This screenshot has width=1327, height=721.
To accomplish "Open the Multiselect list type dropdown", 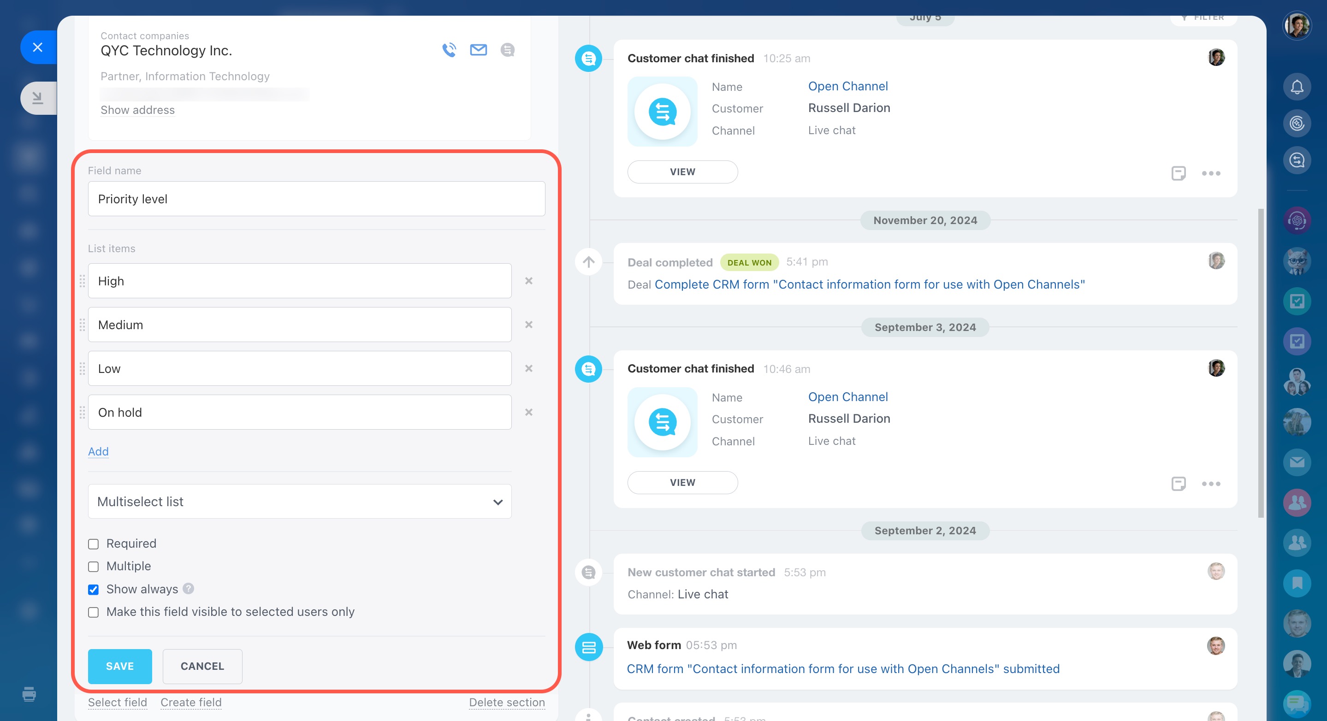I will pos(299,502).
